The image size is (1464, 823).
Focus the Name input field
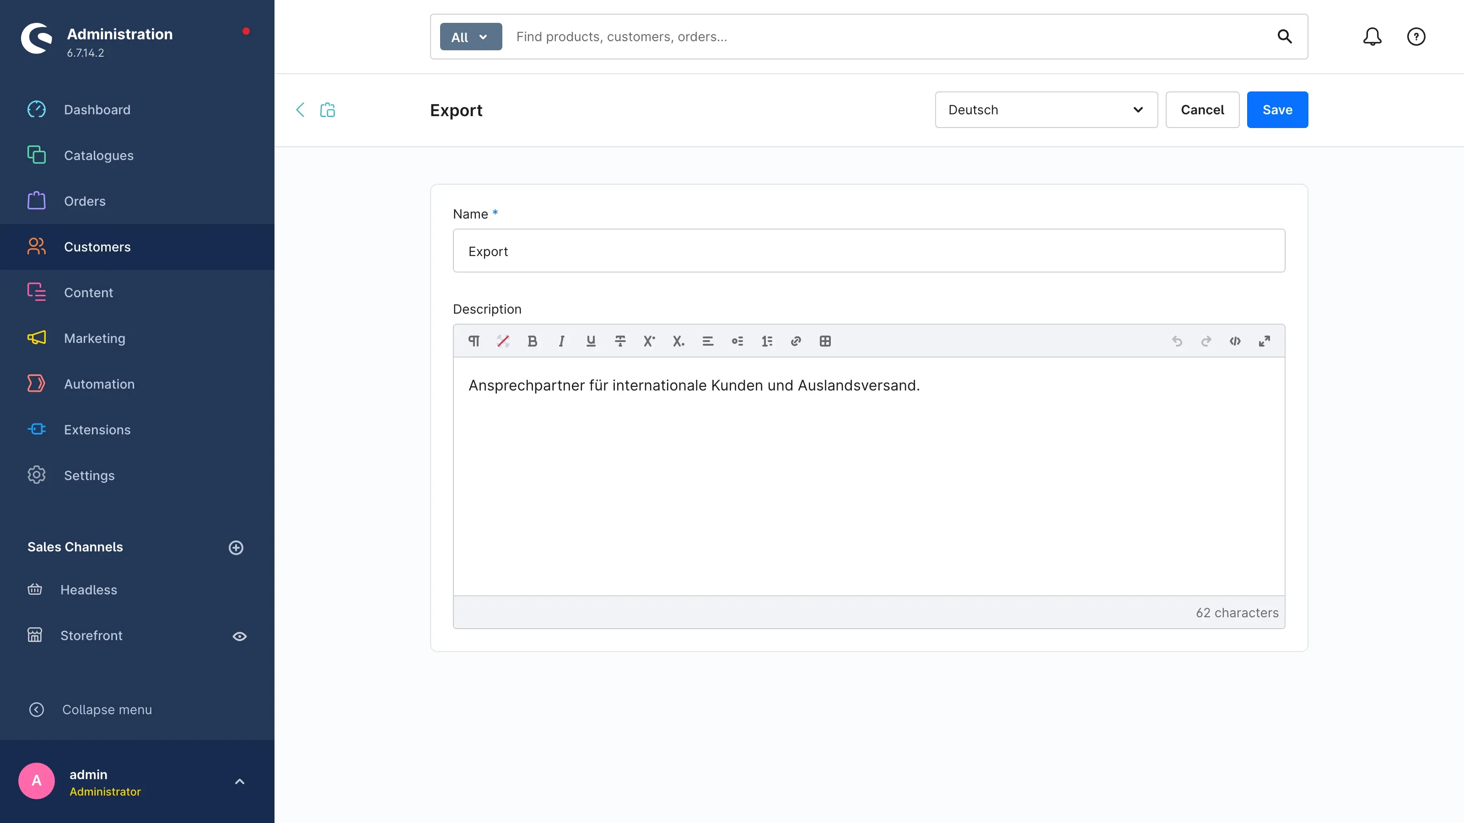(868, 251)
